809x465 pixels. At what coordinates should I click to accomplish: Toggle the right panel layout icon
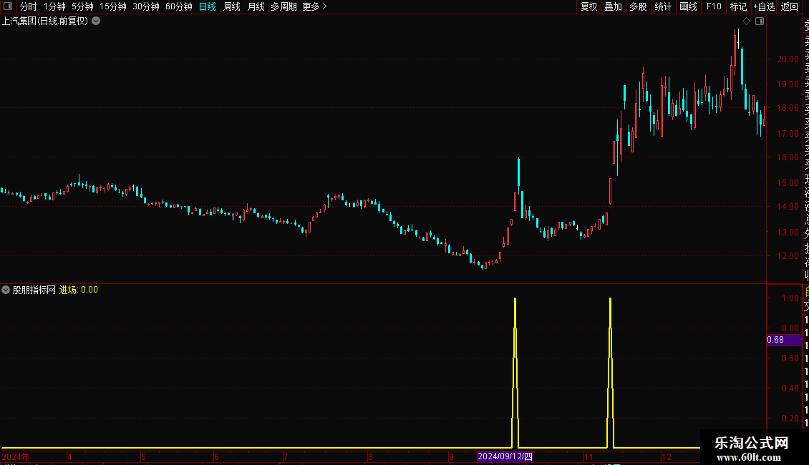click(x=760, y=21)
